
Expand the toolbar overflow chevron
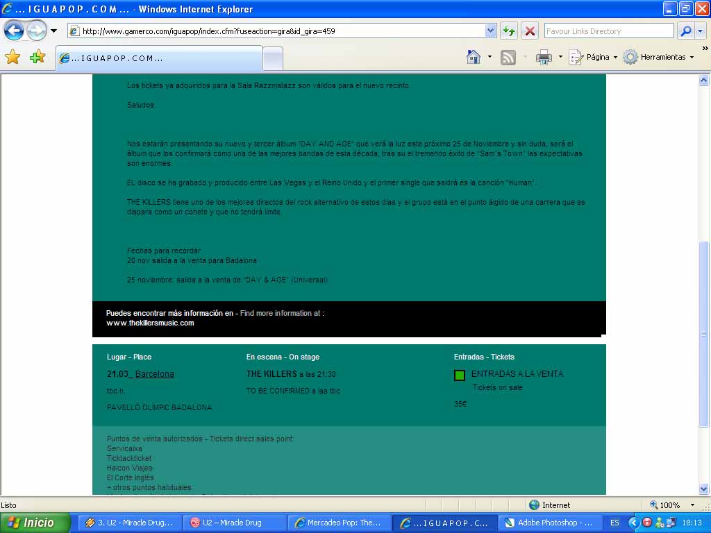705,48
